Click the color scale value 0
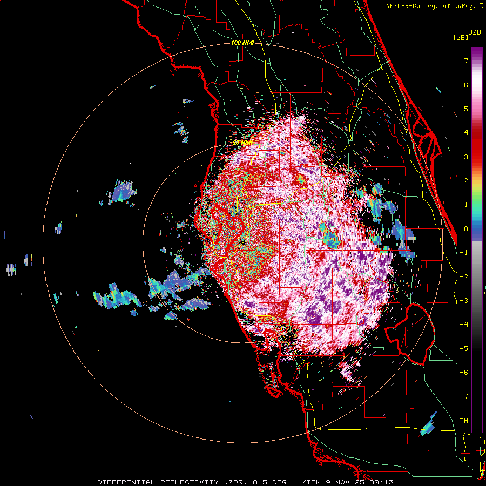This screenshot has height=486, width=486. (466, 229)
